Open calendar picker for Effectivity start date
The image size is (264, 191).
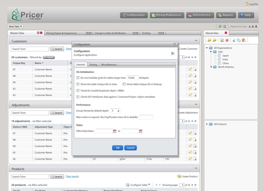point(115,131)
